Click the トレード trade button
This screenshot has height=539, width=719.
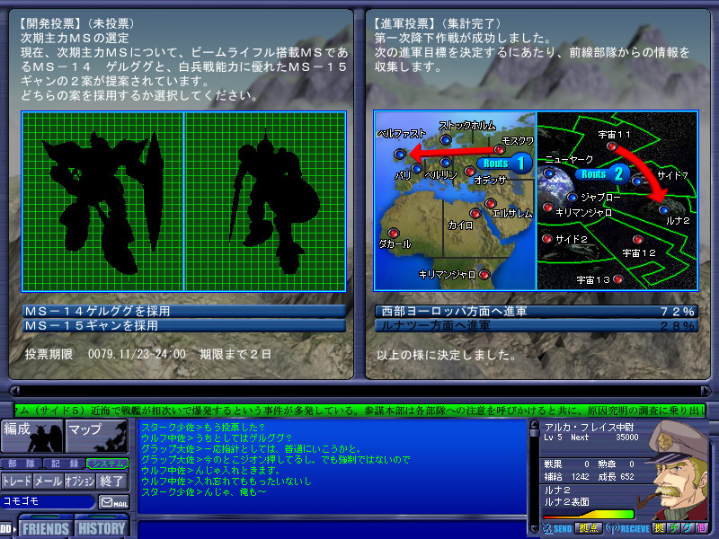click(x=17, y=482)
